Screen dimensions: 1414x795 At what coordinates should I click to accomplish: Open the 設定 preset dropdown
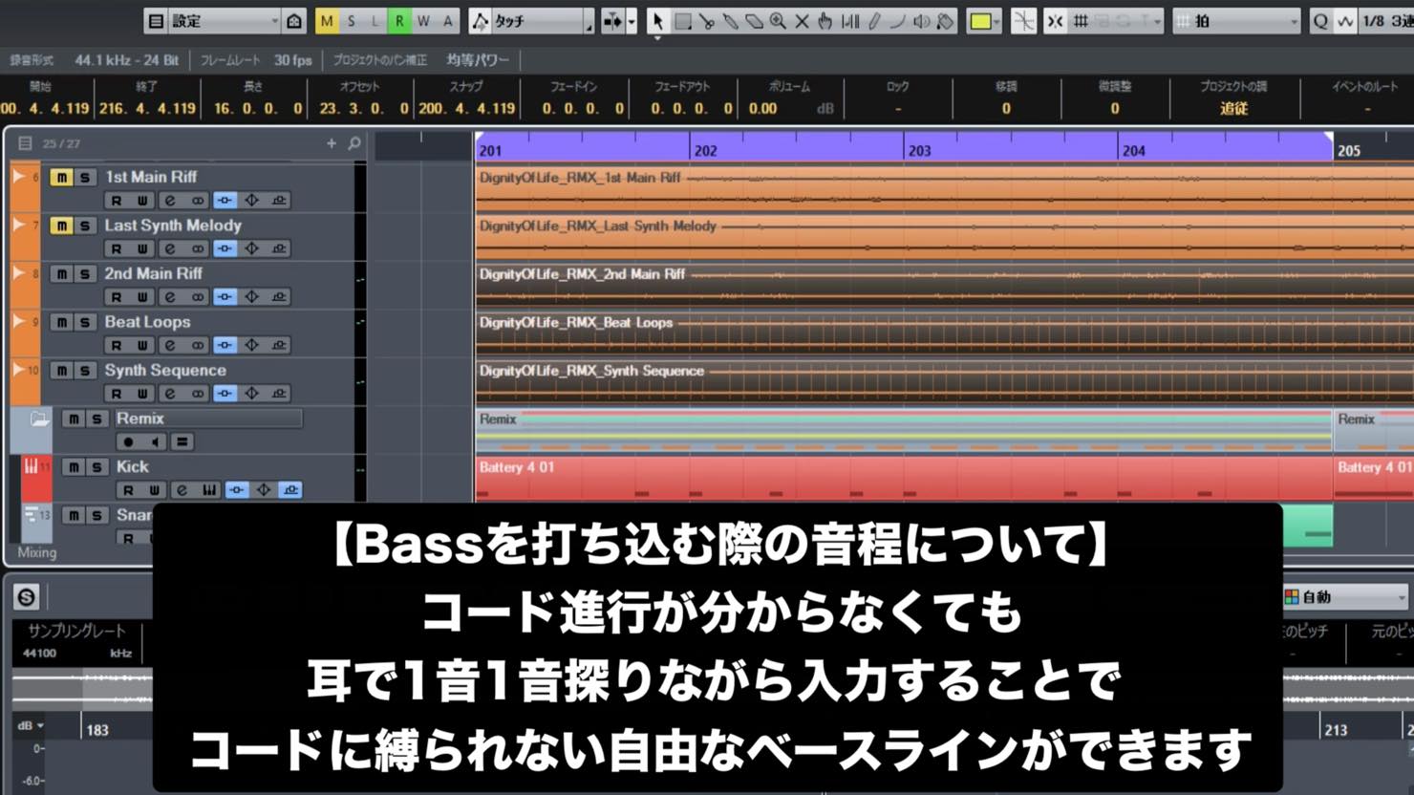(225, 21)
